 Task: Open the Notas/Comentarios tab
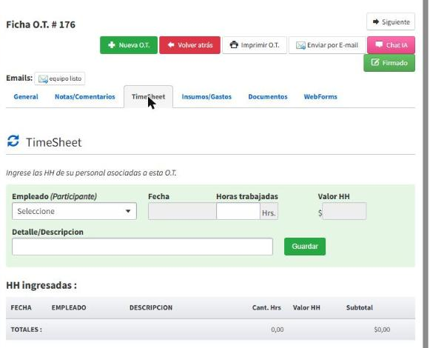84,96
